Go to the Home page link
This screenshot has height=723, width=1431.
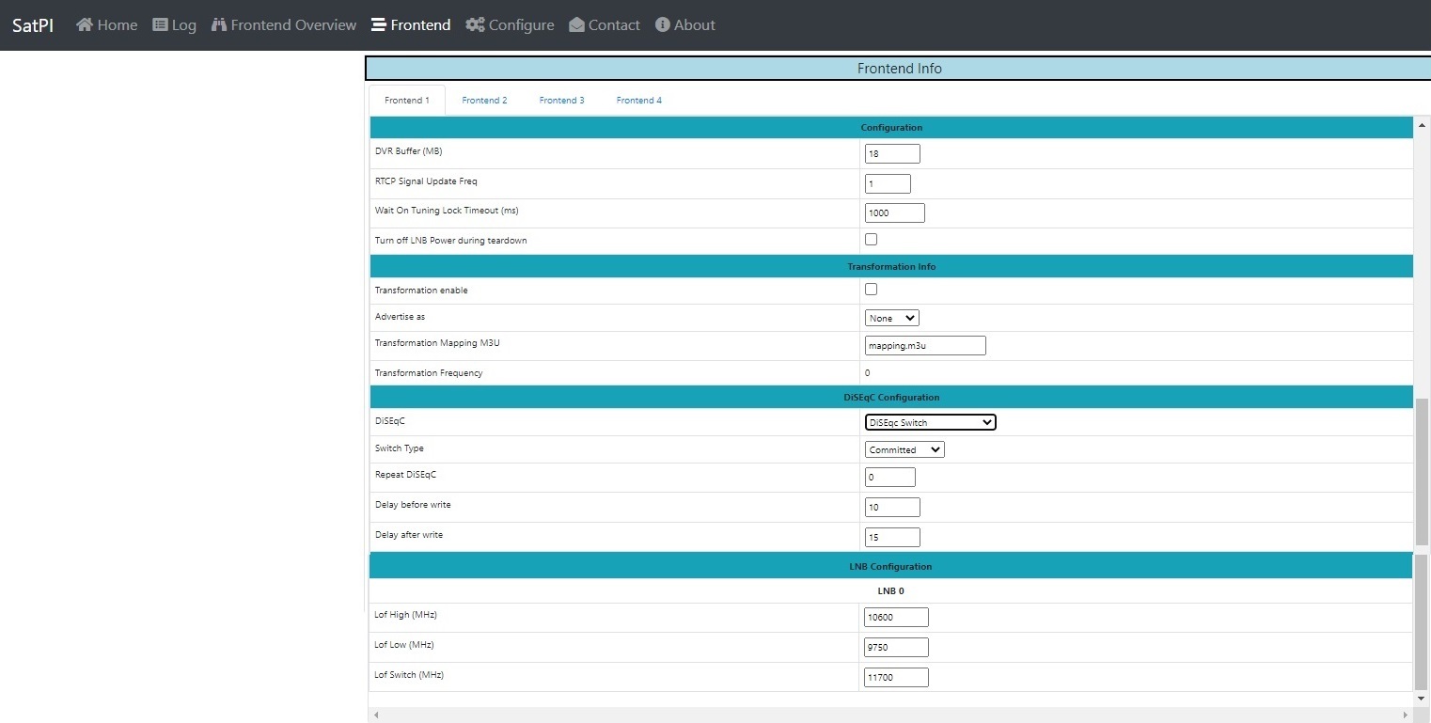point(106,24)
